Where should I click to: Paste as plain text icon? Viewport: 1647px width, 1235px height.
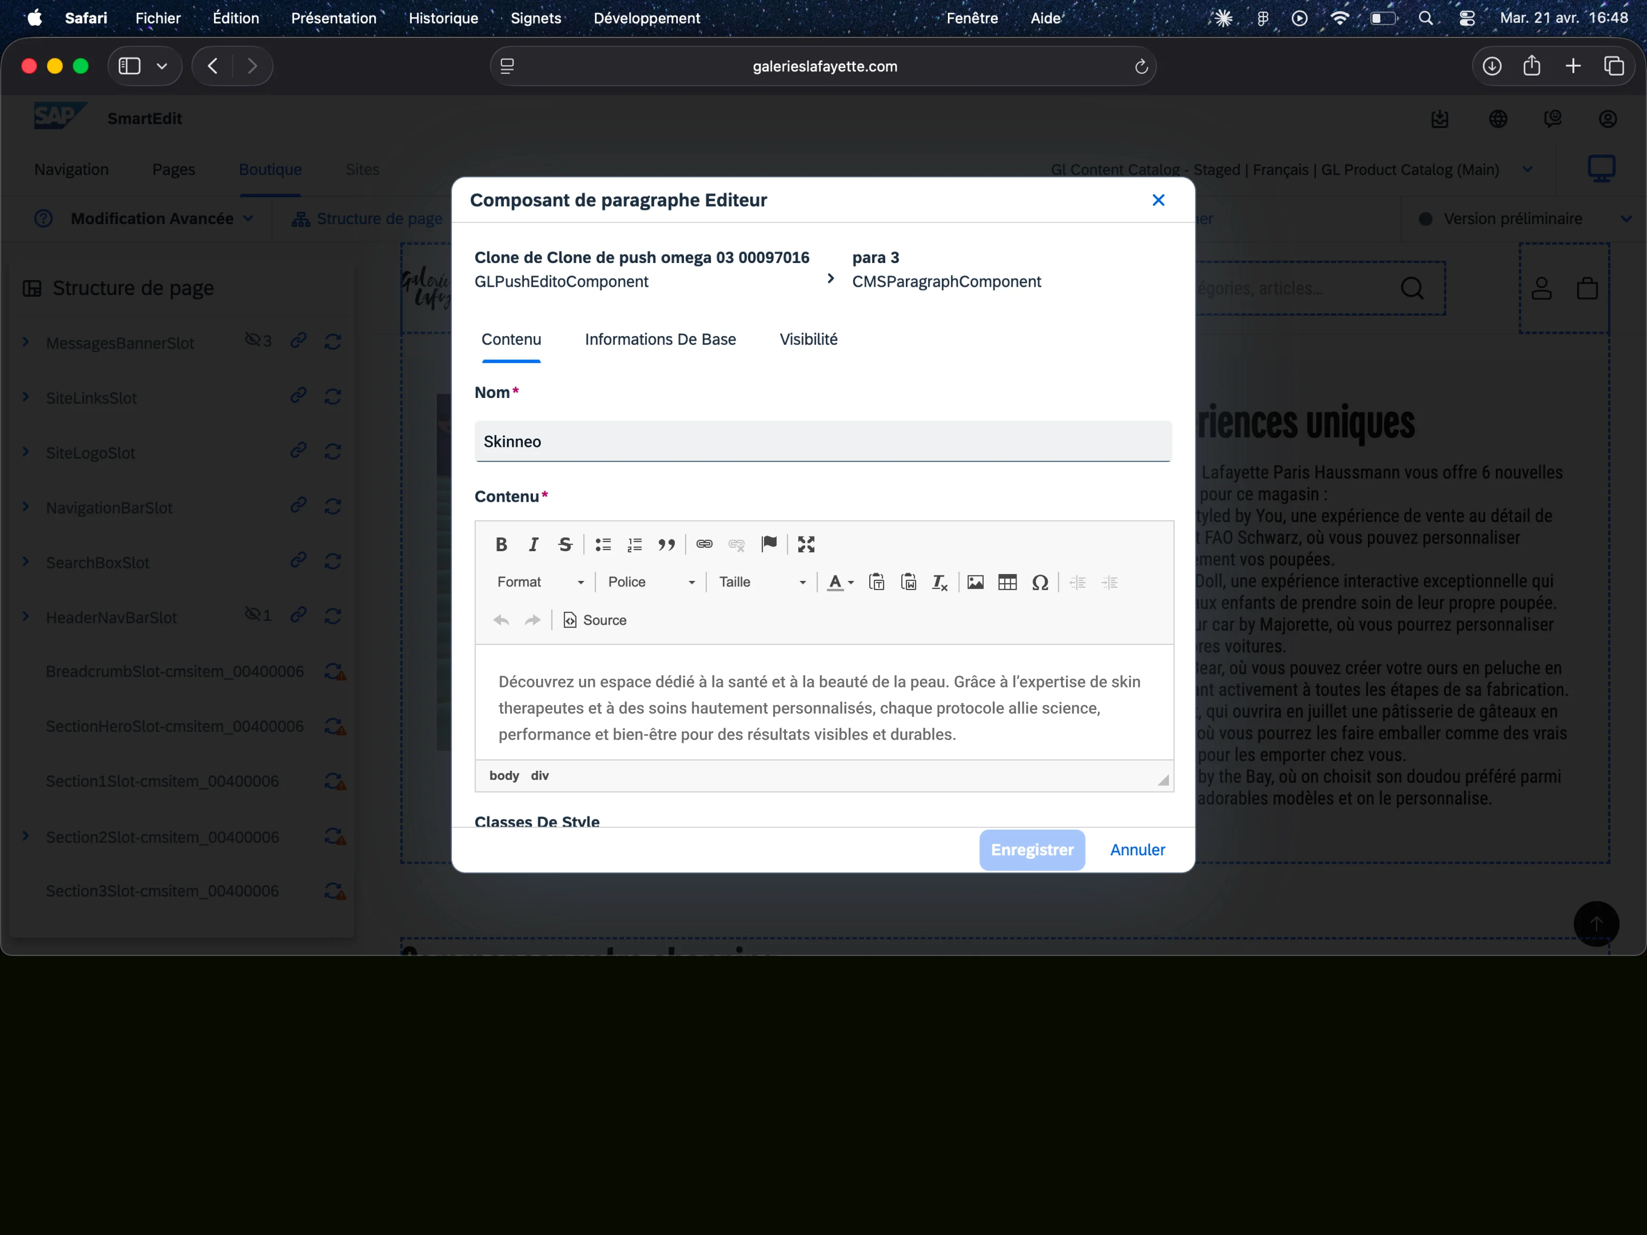[x=877, y=583]
